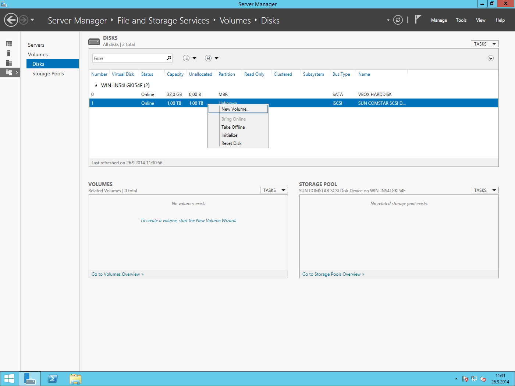Click the Server Manager taskbar icon
The width and height of the screenshot is (515, 386).
pyautogui.click(x=30, y=379)
